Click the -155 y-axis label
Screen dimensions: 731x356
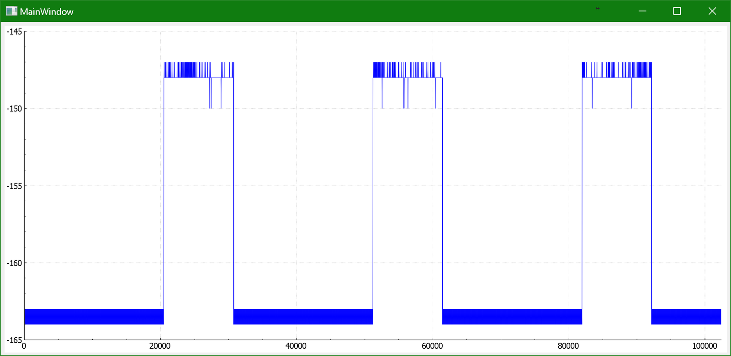(x=14, y=186)
